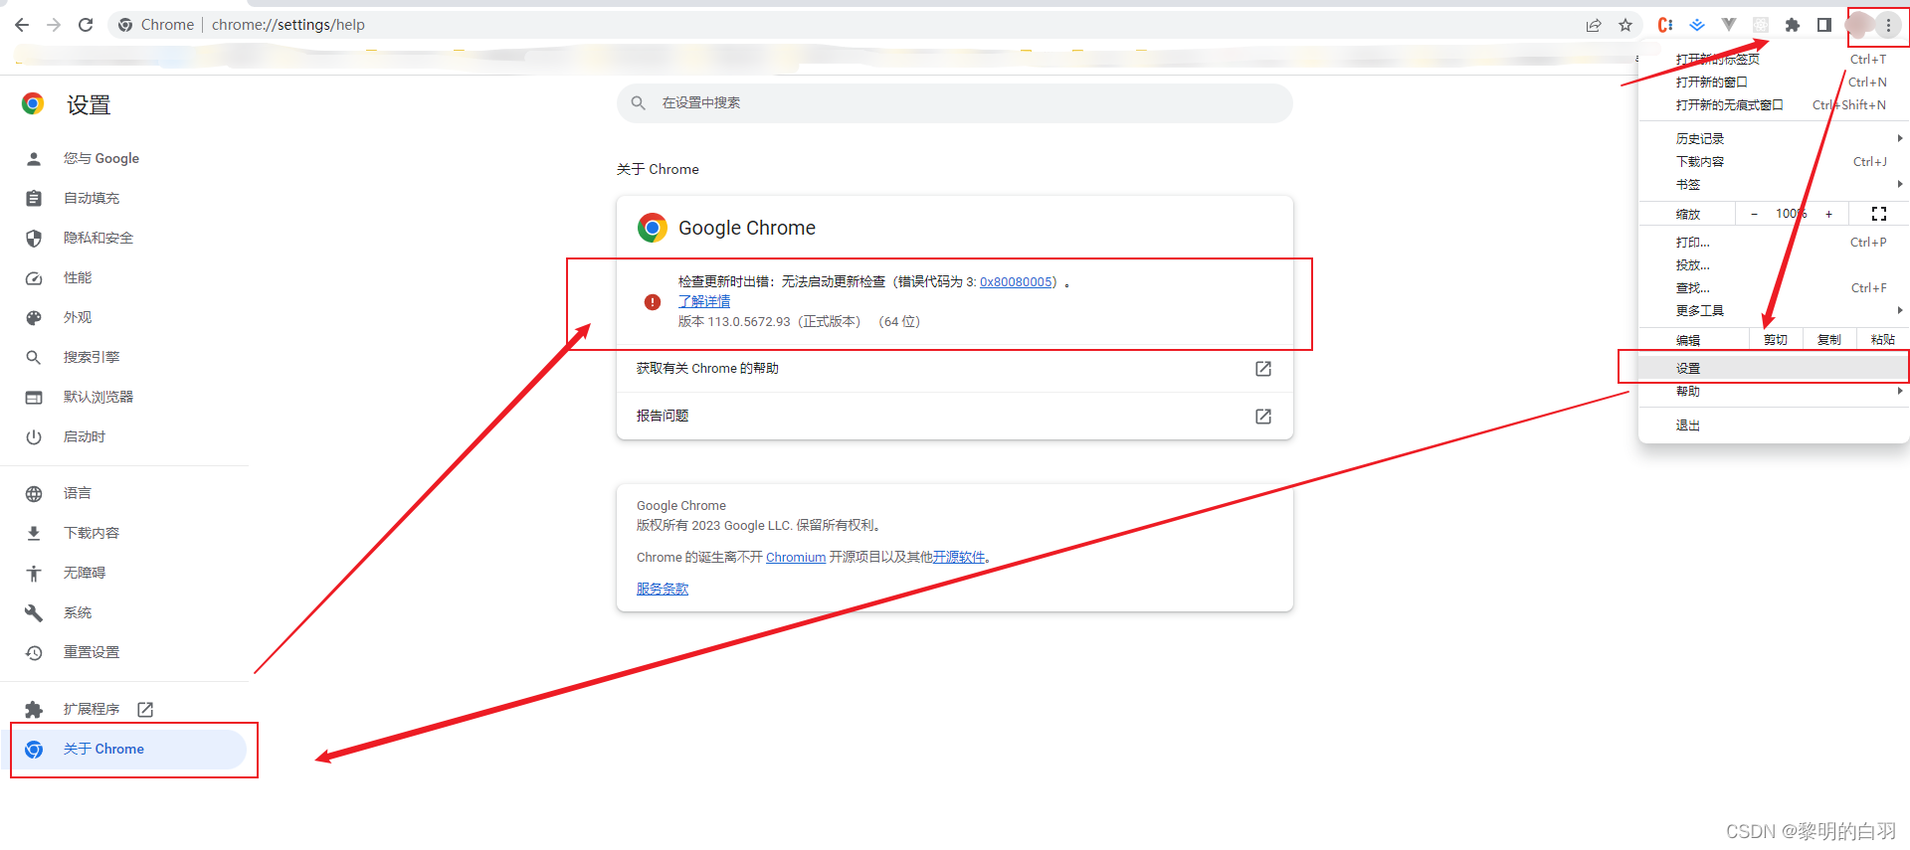Viewport: 1910px width, 850px height.
Task: Choose 打开新的无痕式窗口 from the menu
Action: click(1773, 105)
